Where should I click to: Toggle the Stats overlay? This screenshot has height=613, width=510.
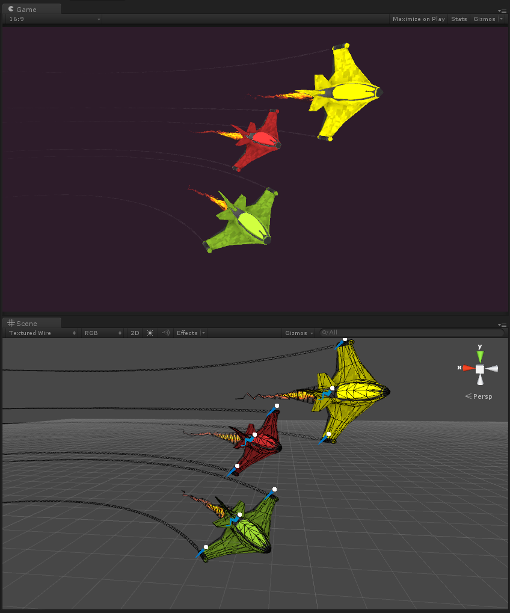point(458,19)
